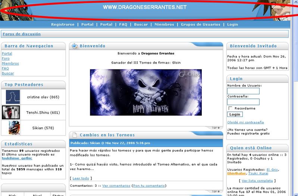Viewport: 298px width, 196px height.
Task: Follow the Foros de discusión link
Action: tap(22, 34)
